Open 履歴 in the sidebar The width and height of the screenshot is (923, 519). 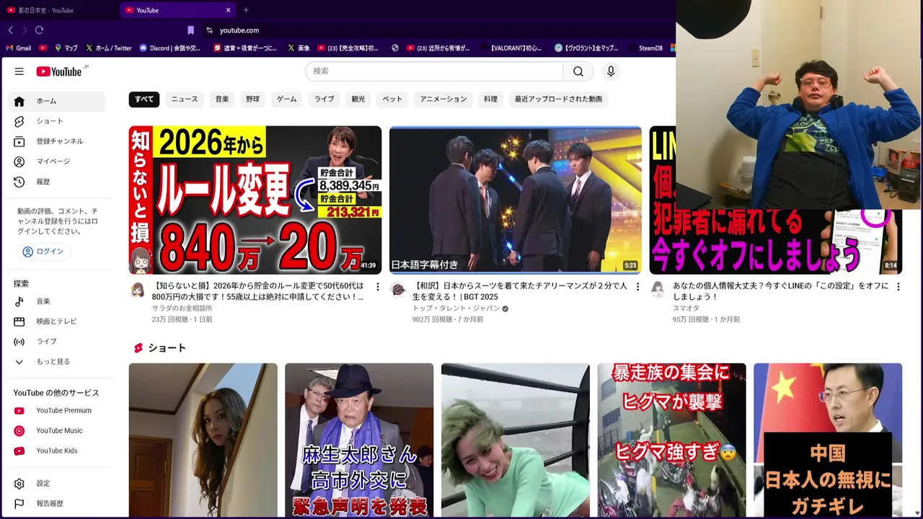pyautogui.click(x=58, y=182)
